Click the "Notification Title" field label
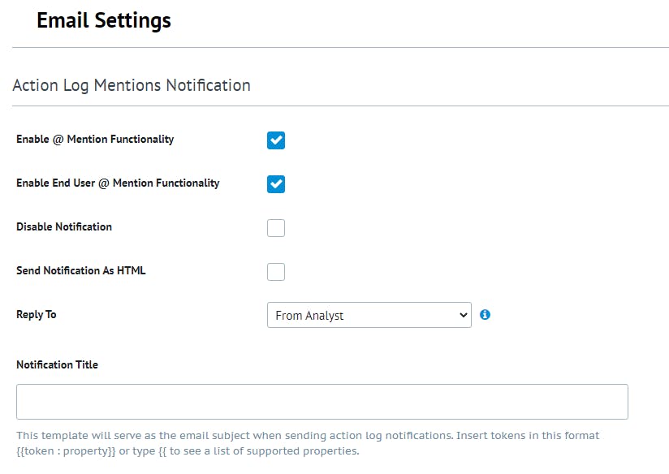This screenshot has width=669, height=474. click(57, 365)
